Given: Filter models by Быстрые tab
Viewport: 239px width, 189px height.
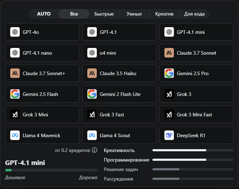Looking at the screenshot, I should (x=104, y=14).
